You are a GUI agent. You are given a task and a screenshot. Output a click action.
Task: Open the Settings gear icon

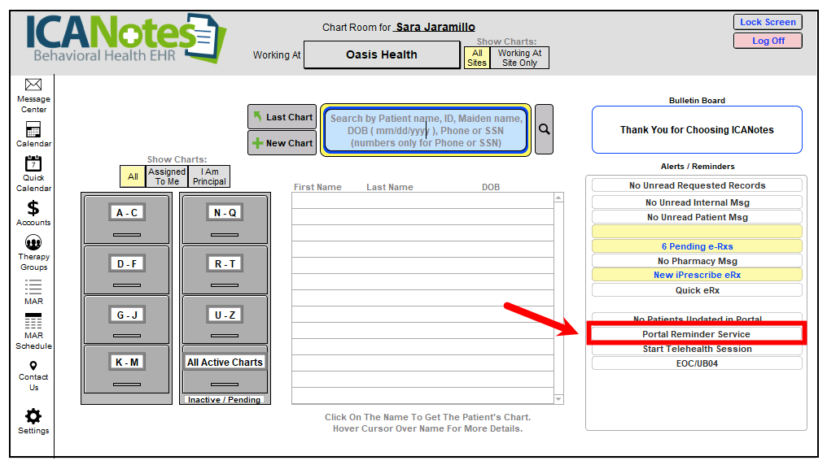coord(33,416)
